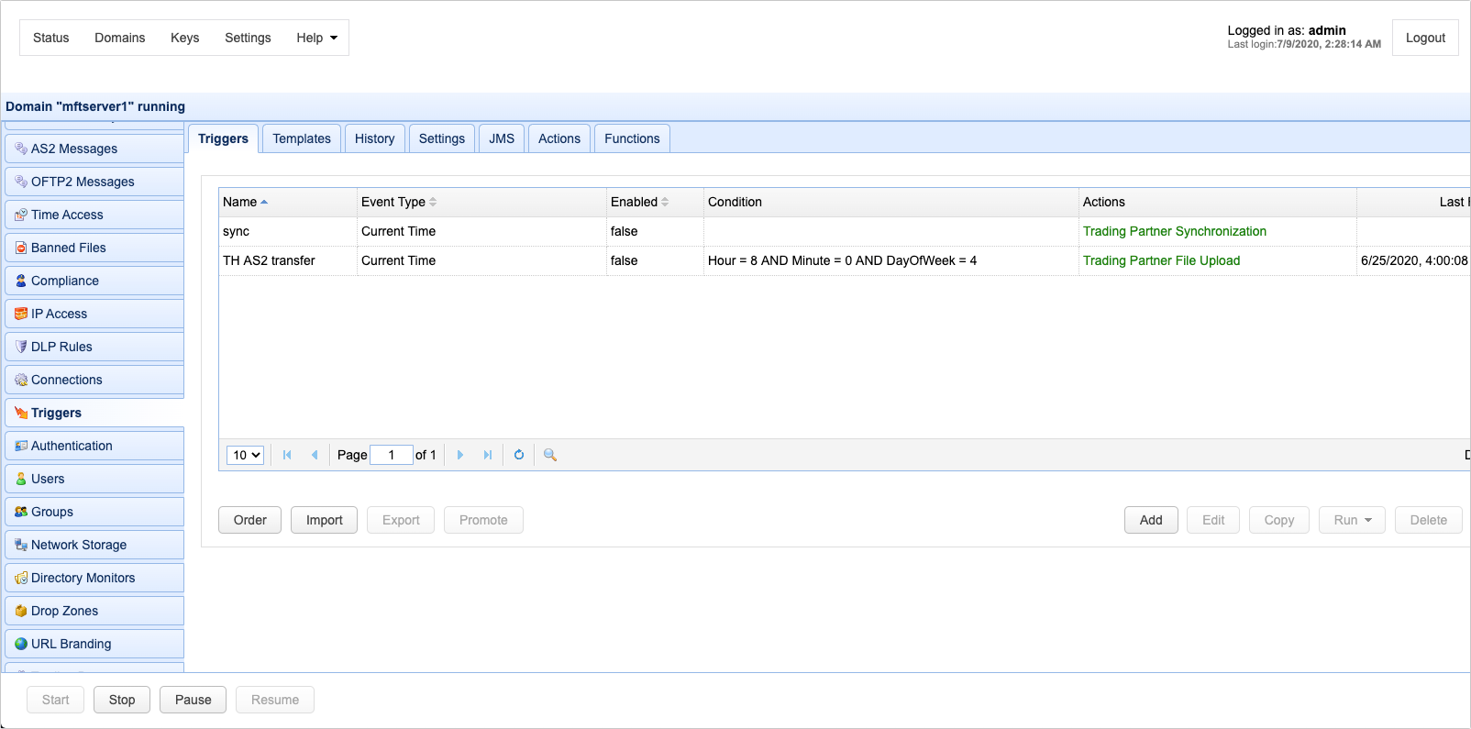The width and height of the screenshot is (1471, 729).
Task: Click the URL Branding globe icon
Action: pyautogui.click(x=21, y=644)
